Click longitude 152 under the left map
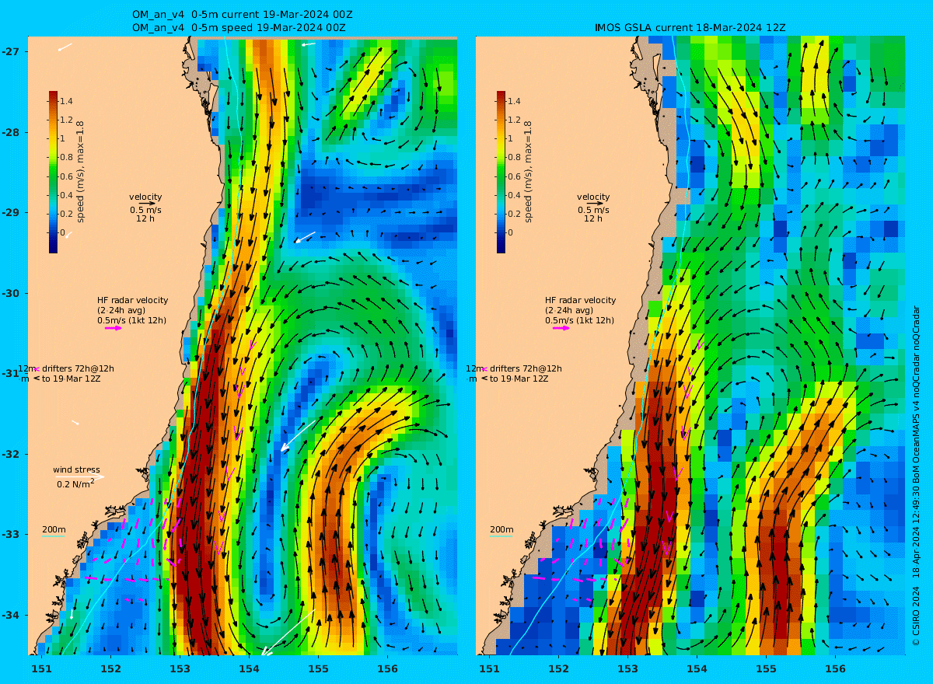This screenshot has width=933, height=684. (110, 668)
